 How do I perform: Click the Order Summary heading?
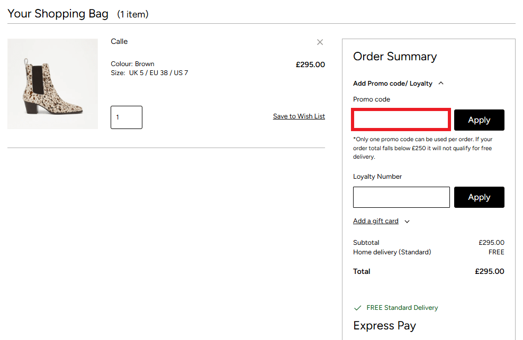[395, 57]
